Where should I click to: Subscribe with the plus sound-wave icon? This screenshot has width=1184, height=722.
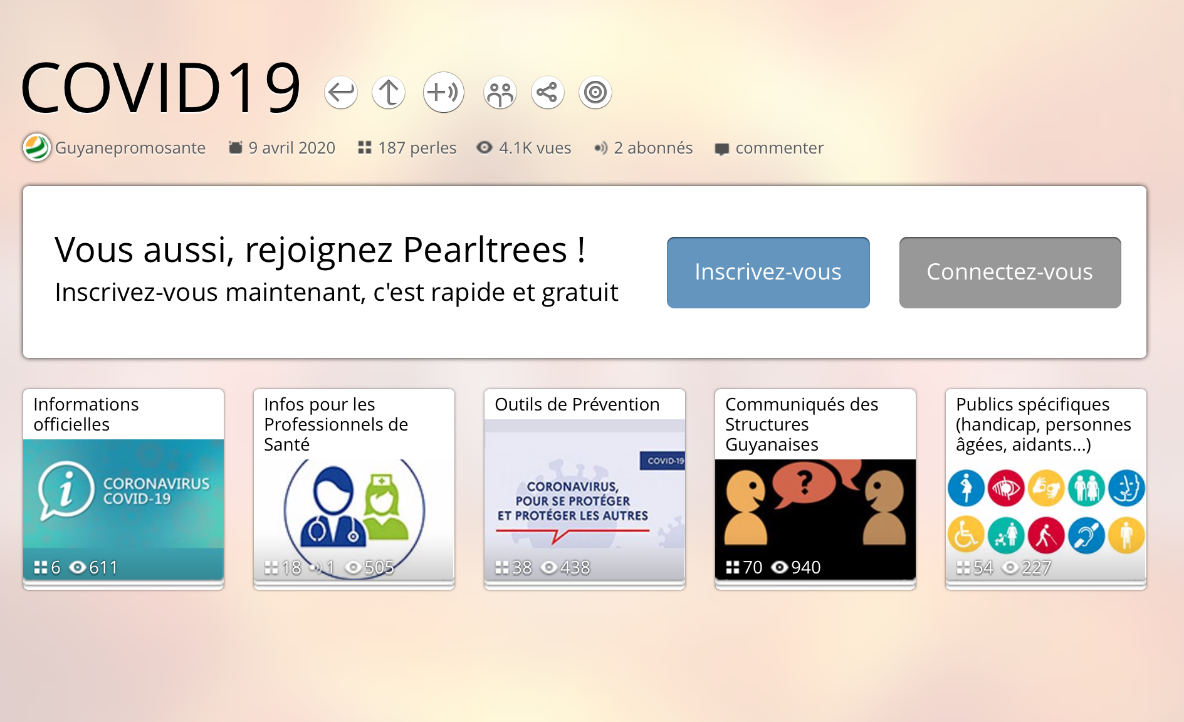pos(444,92)
